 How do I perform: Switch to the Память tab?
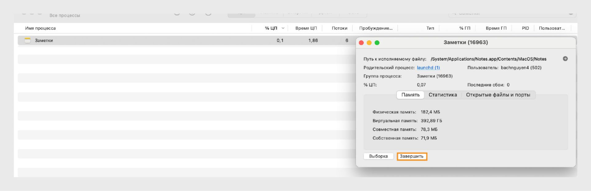[410, 95]
